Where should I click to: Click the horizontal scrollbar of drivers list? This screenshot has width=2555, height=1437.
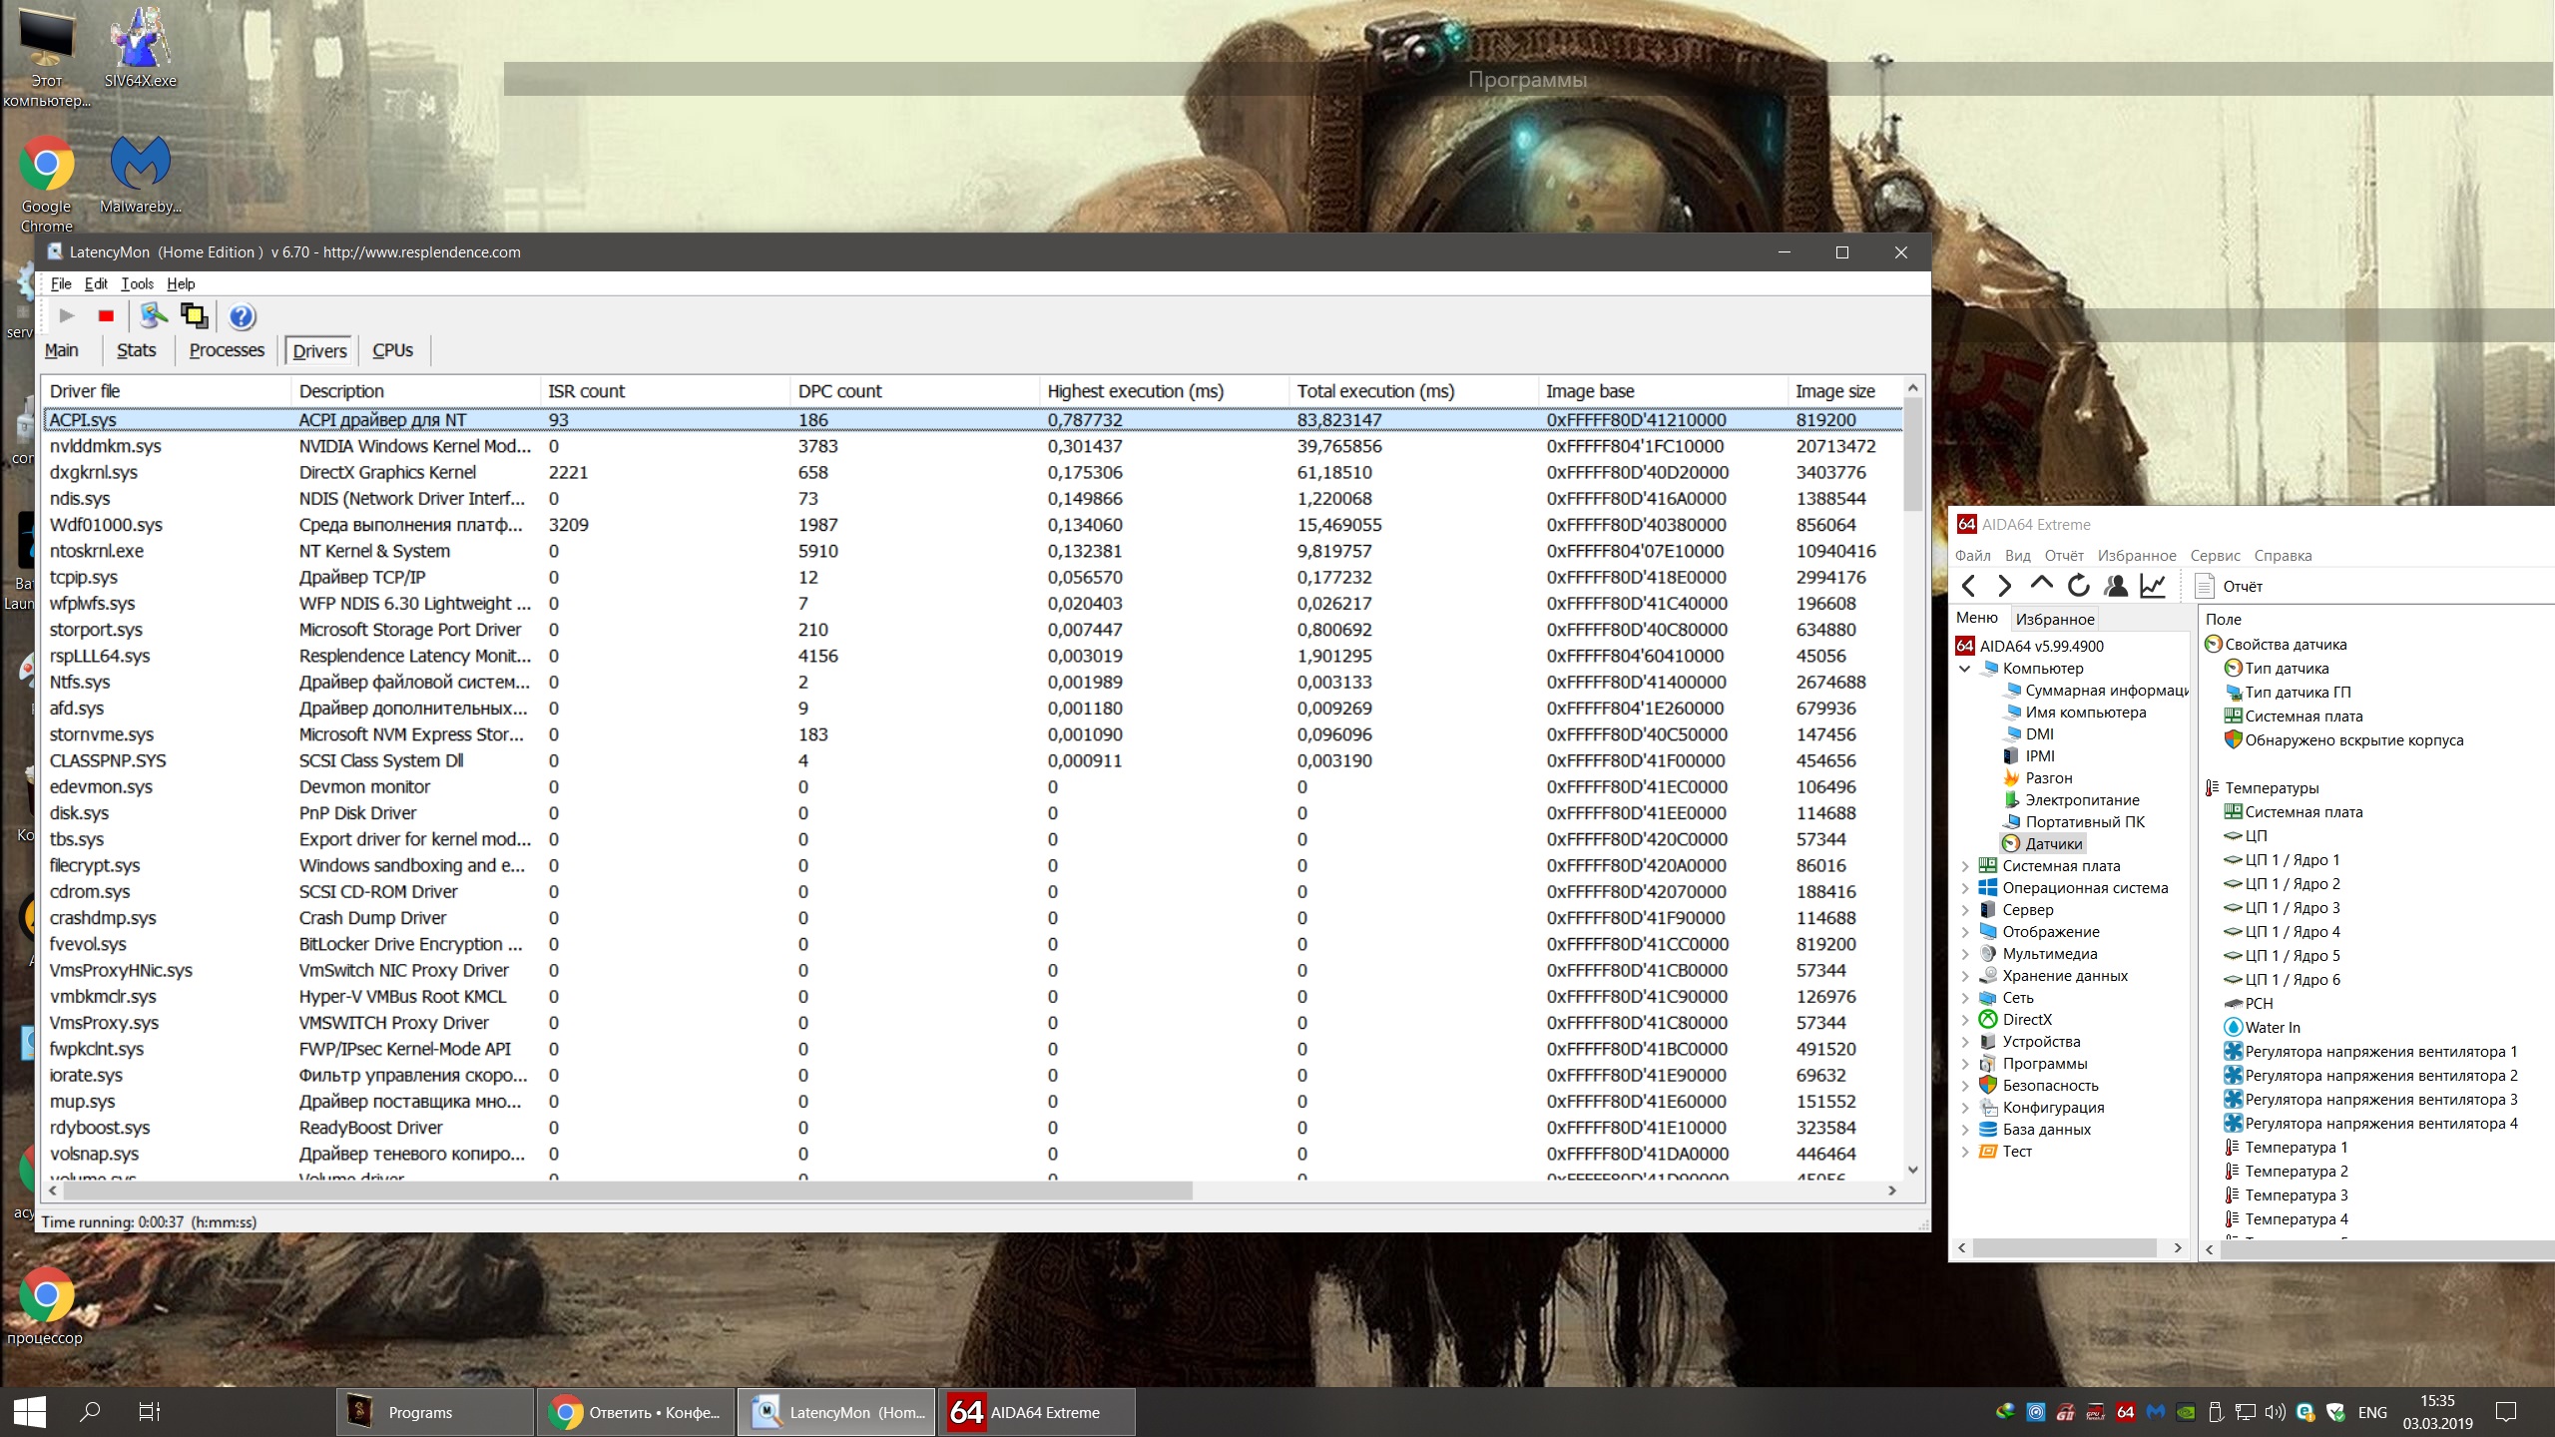pyautogui.click(x=619, y=1191)
